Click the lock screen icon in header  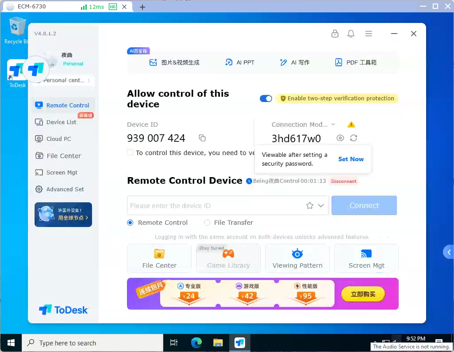coord(335,34)
